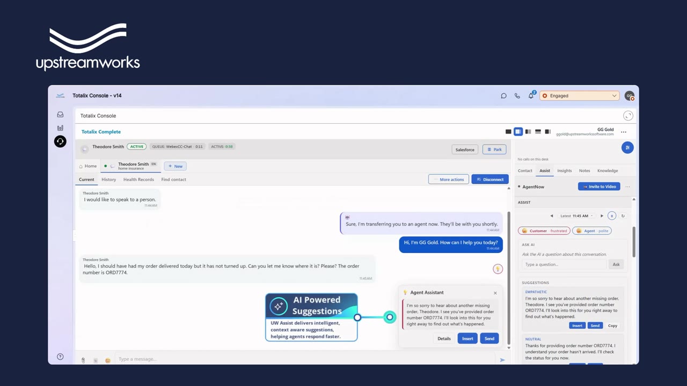Screen dimensions: 687x386
Task: Click the Salesforce button
Action: tap(465, 150)
